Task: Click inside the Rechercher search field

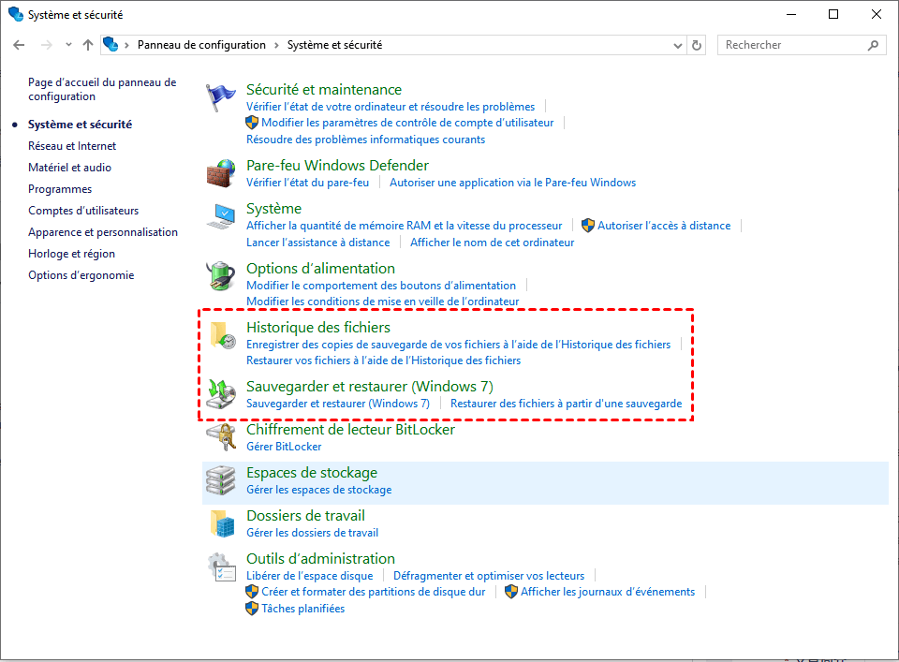Action: coord(794,45)
